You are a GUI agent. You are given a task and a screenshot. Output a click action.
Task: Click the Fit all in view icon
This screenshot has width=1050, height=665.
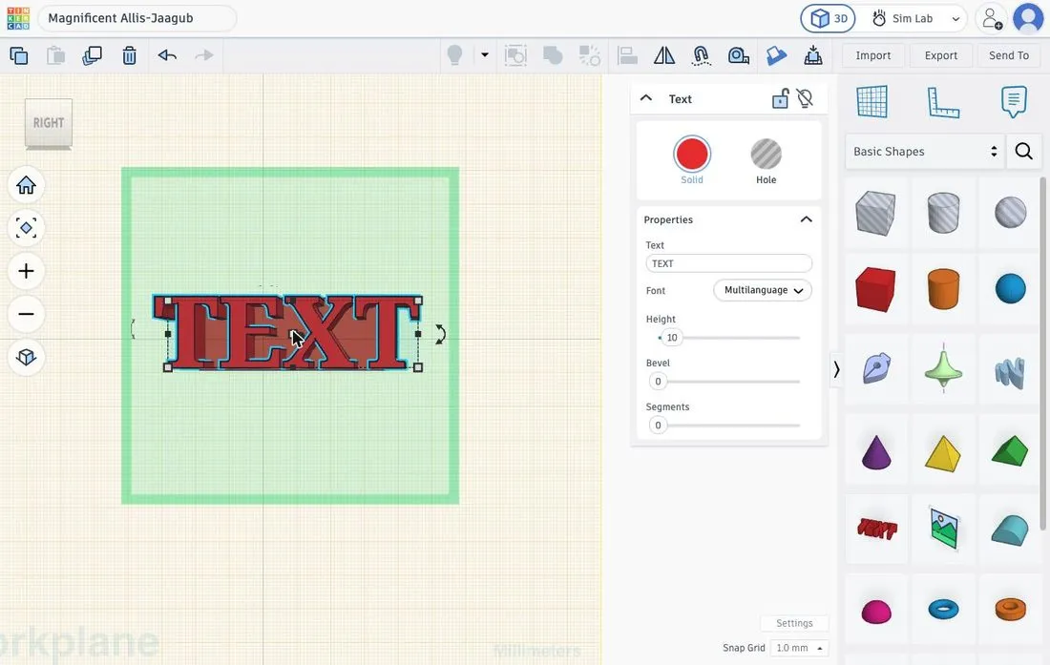26,228
